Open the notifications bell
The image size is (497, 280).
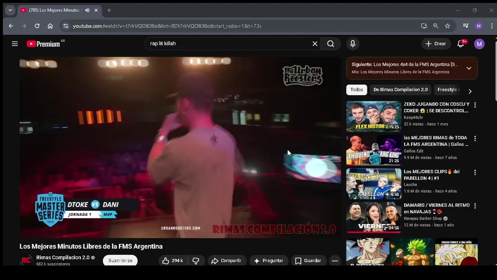(x=461, y=44)
